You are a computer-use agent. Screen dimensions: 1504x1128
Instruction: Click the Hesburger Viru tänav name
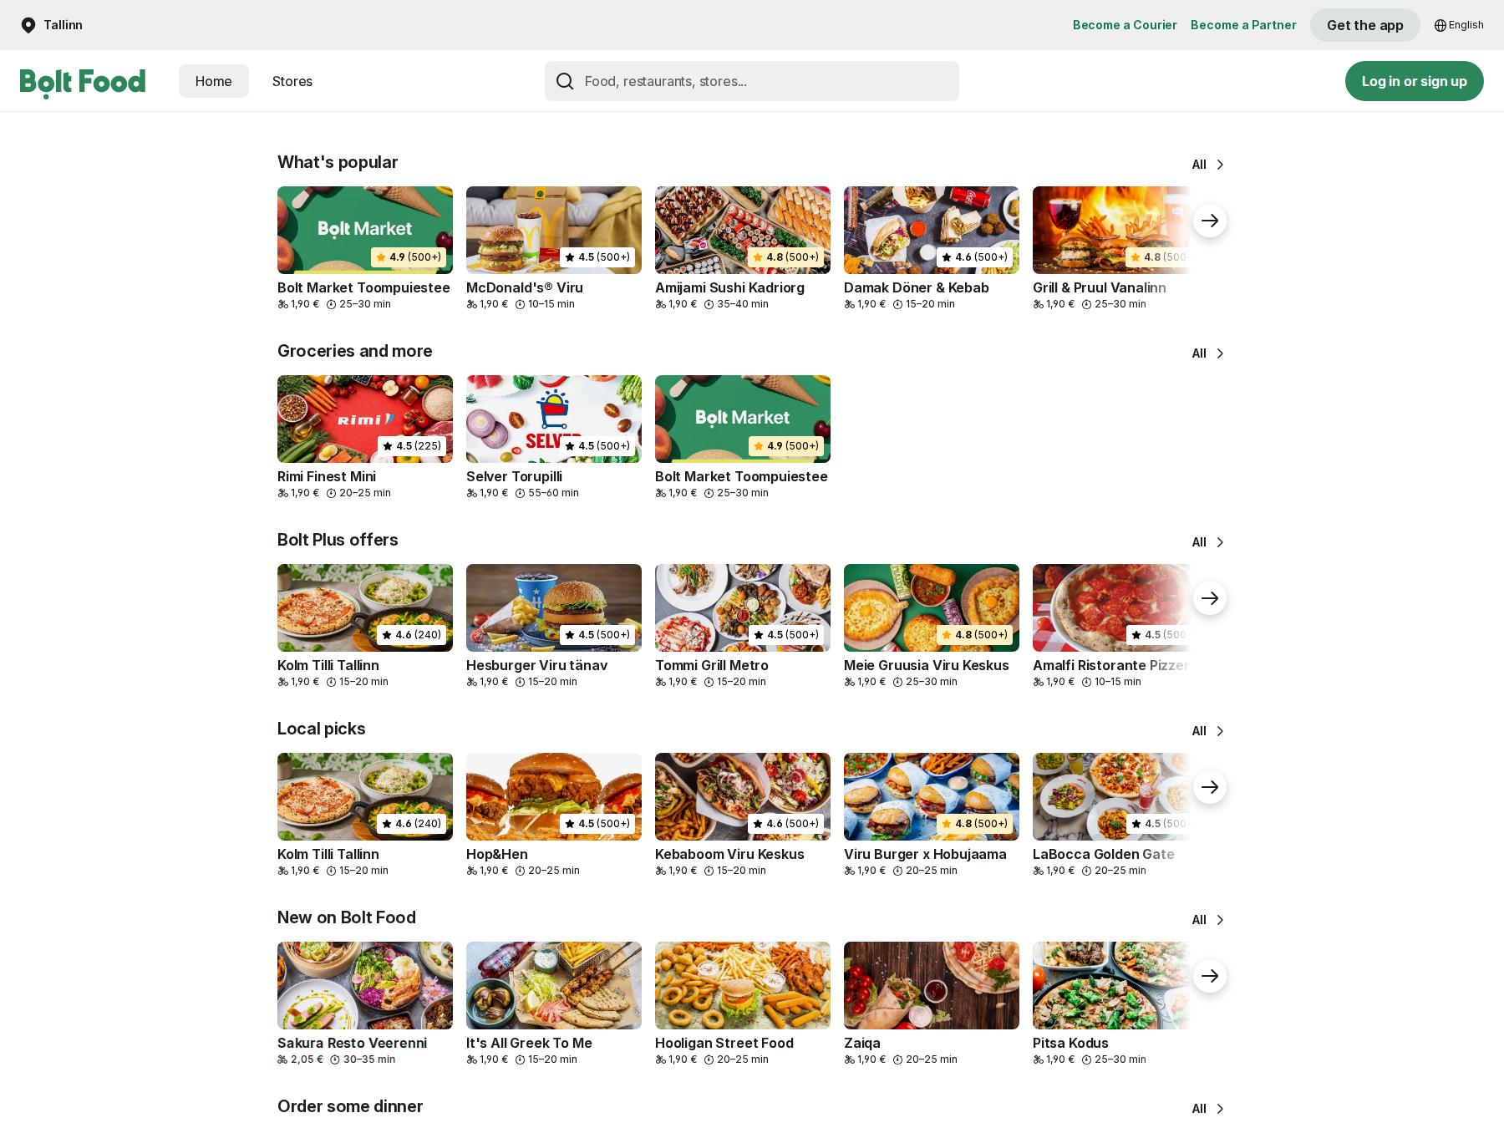[537, 665]
